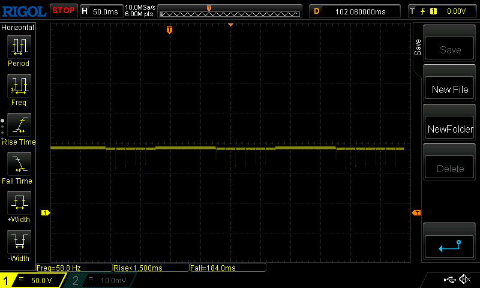Select the channel 2 10.0mV tab
Viewport: 480px width, 288px height.
point(101,280)
